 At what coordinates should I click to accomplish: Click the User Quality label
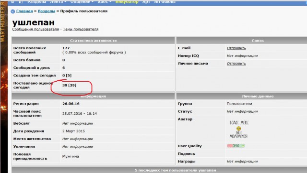pos(189,146)
